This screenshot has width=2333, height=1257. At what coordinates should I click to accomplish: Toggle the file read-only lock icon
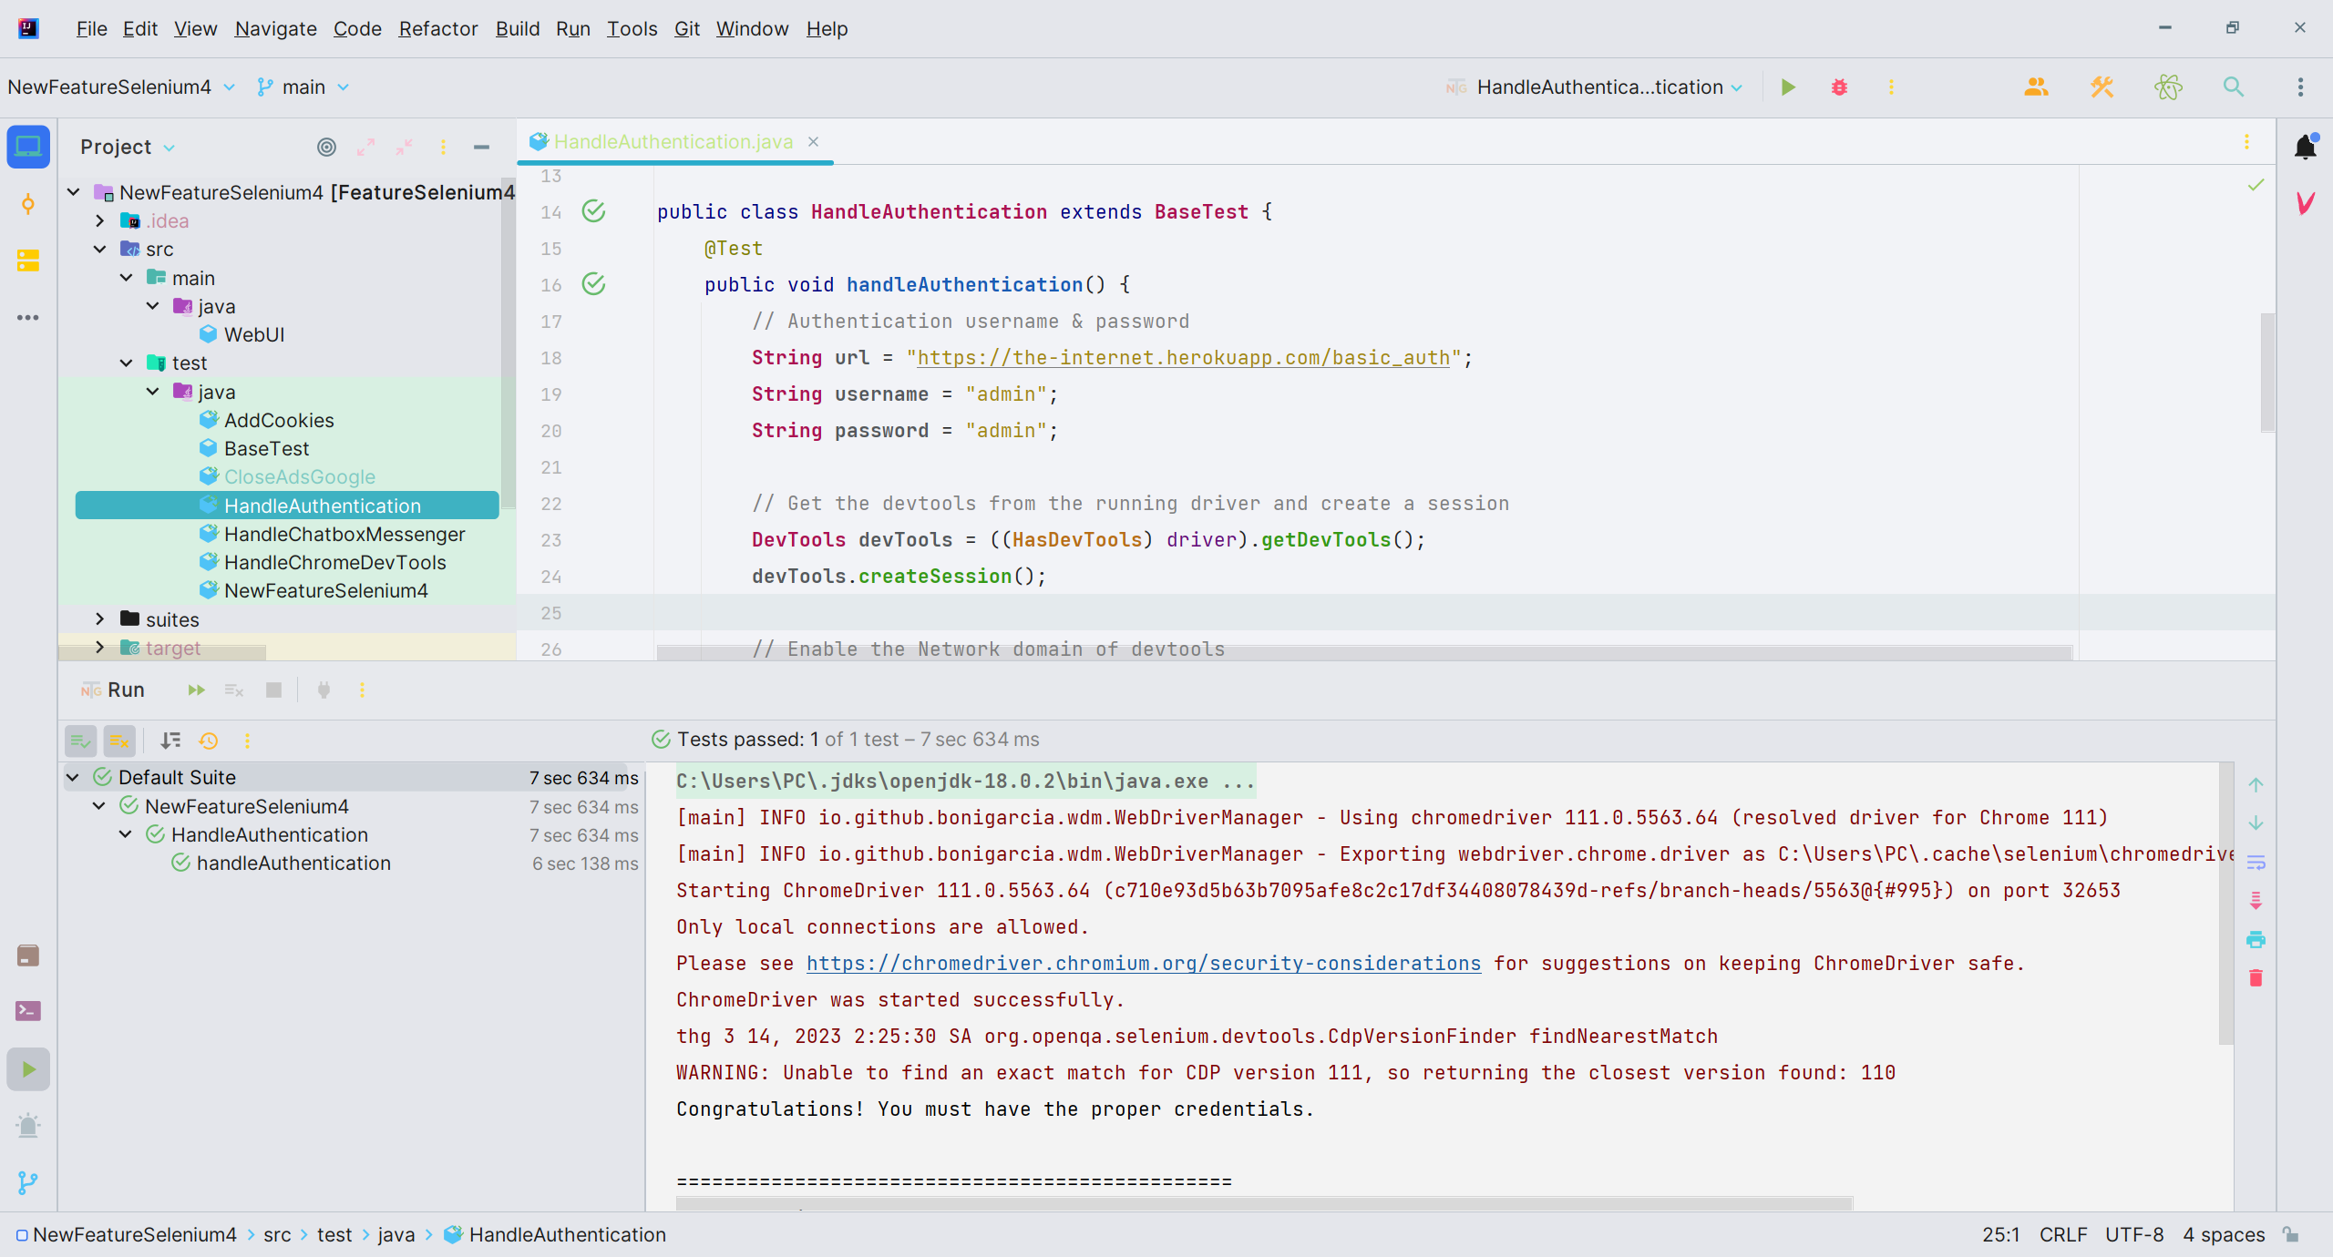[2291, 1234]
